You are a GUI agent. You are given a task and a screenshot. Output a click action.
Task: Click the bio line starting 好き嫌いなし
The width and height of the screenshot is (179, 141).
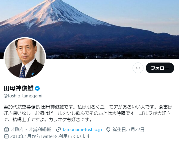pos(87,113)
